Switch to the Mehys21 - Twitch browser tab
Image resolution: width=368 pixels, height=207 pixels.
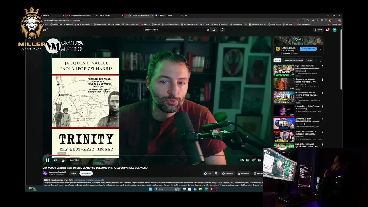coord(168,16)
